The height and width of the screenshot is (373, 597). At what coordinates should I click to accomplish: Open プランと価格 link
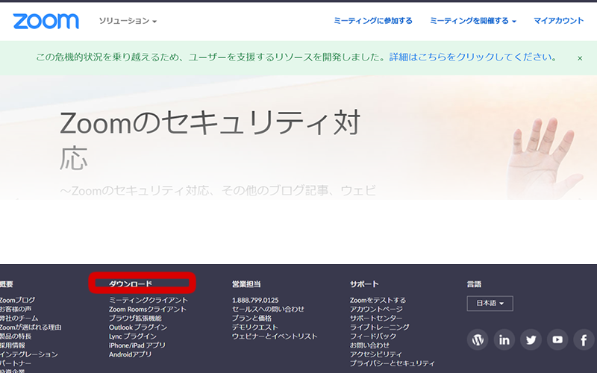(251, 319)
